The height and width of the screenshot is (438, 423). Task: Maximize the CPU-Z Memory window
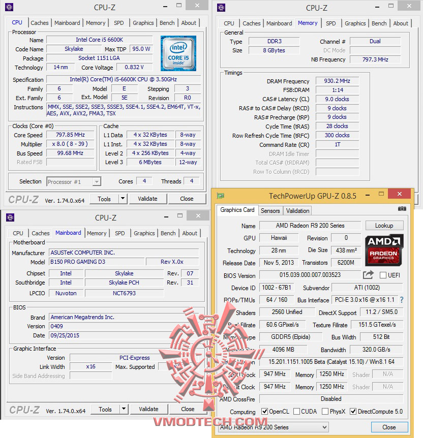pos(391,6)
